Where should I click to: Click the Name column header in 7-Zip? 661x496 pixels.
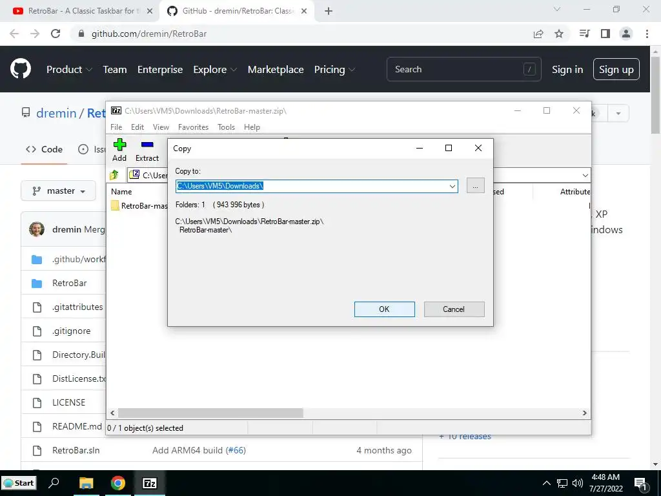point(121,191)
